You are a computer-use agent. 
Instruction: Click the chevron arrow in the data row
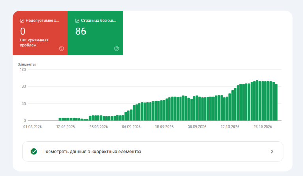[x=272, y=152]
